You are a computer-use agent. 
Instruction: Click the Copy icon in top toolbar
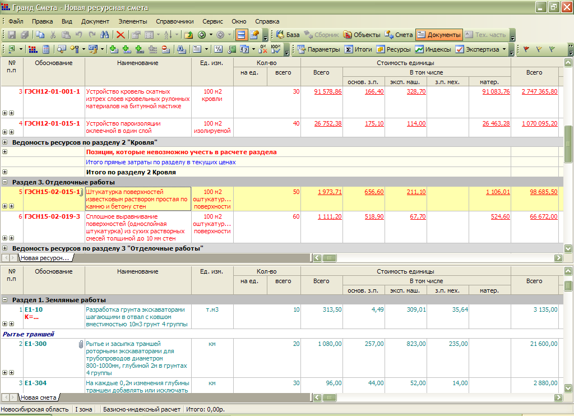[x=40, y=35]
